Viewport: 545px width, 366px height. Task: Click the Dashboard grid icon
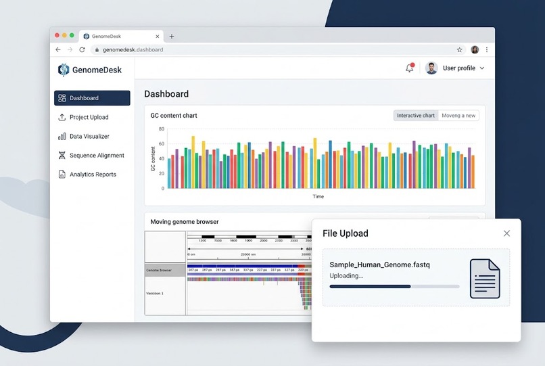pyautogui.click(x=62, y=98)
